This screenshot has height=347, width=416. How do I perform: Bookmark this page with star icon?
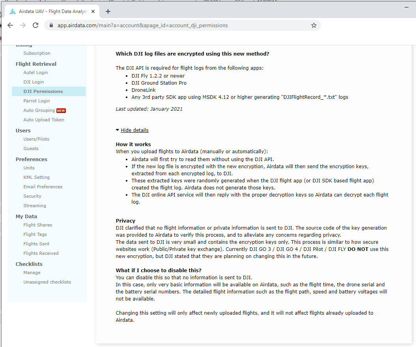[x=314, y=25]
